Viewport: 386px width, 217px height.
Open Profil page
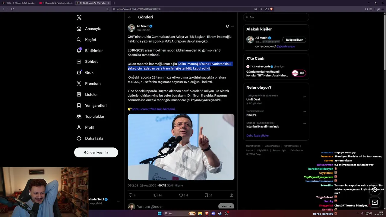85,127
